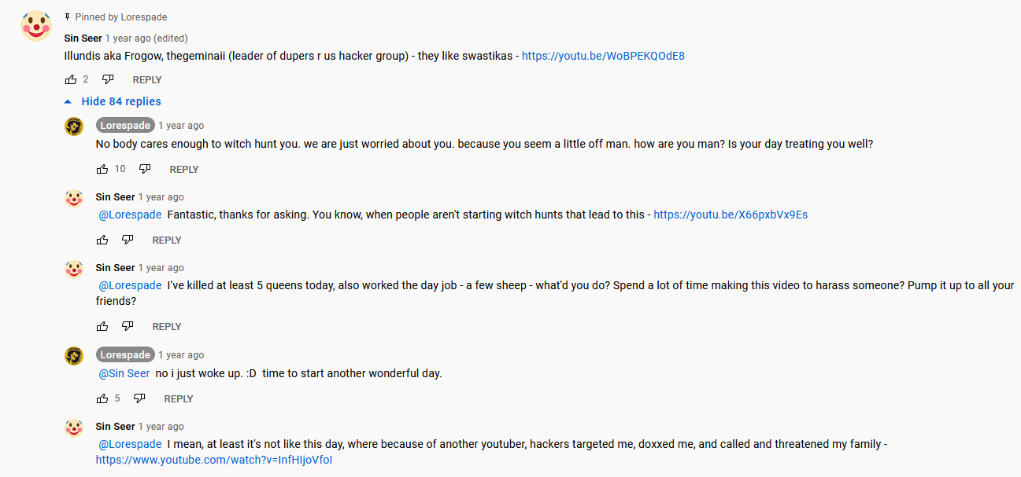Viewport: 1021px width, 477px height.
Task: Open the youtube.com/watch?v=InfHIjoVfoI link
Action: (214, 460)
